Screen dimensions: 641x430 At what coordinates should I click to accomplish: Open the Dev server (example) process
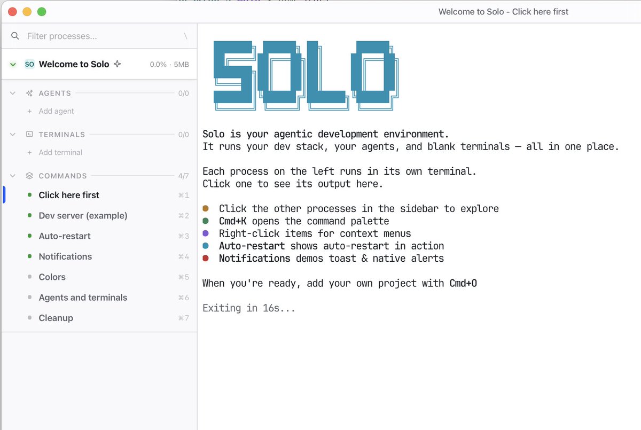pos(100,216)
